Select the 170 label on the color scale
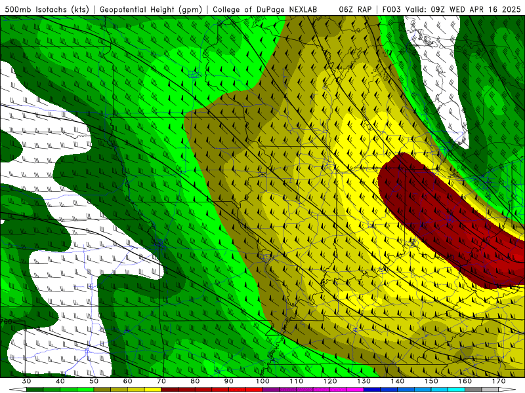The width and height of the screenshot is (525, 393). tap(499, 381)
